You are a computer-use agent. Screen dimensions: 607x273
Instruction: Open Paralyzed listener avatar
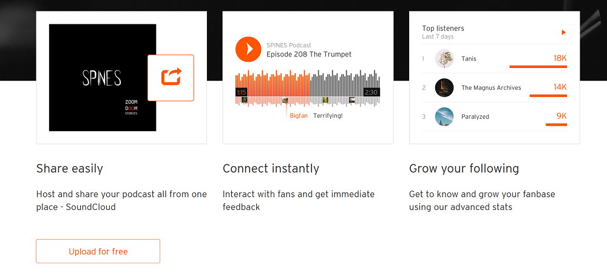[x=444, y=116]
